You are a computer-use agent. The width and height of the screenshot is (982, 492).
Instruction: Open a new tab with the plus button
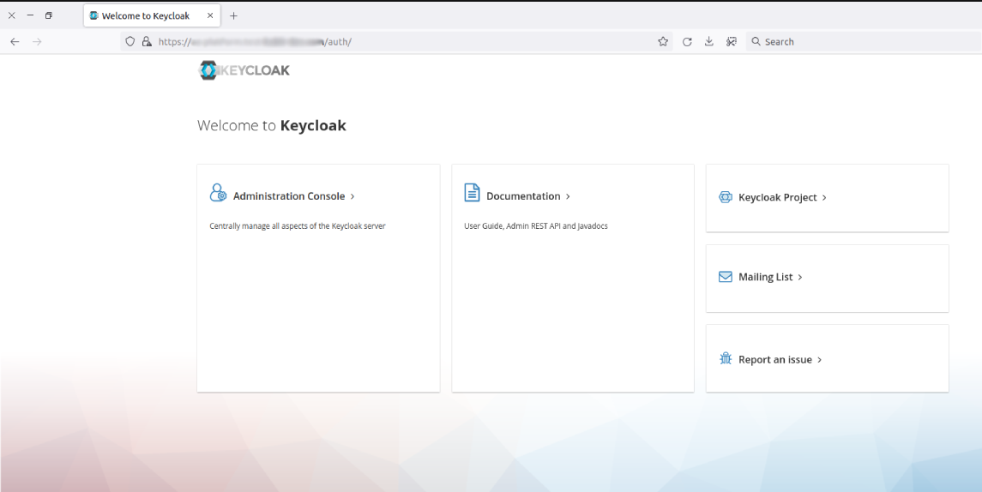233,15
